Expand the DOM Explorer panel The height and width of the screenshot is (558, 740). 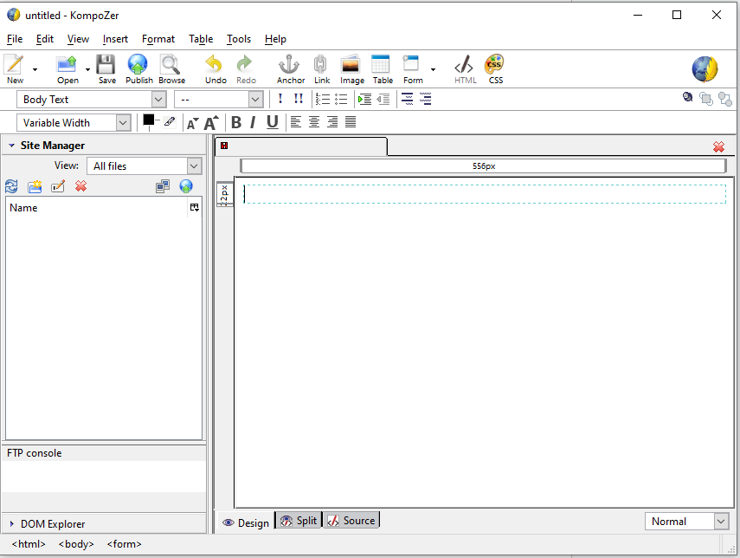pyautogui.click(x=12, y=524)
